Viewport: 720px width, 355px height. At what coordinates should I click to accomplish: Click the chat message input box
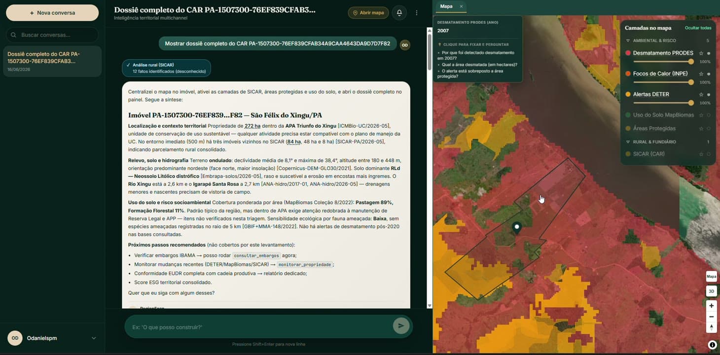259,327
